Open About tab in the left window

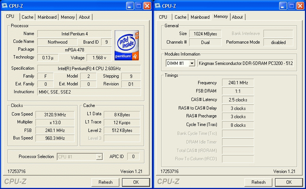(x=84, y=17)
